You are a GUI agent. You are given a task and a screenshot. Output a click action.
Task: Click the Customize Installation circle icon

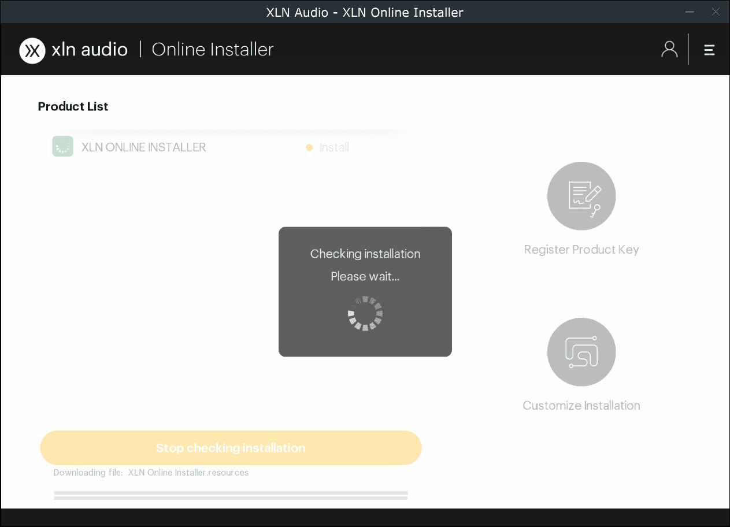click(x=581, y=352)
